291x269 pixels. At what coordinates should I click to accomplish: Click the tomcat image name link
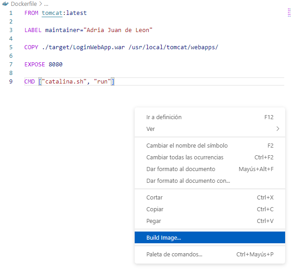(x=52, y=13)
